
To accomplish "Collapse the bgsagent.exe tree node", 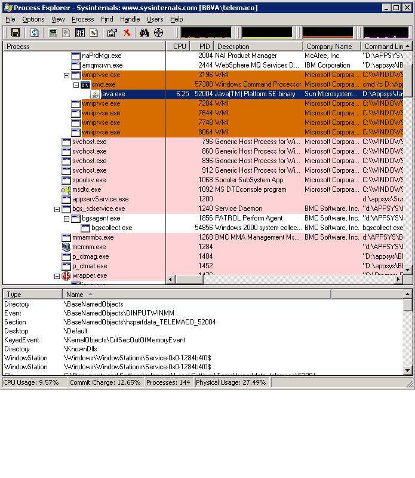I will tap(66, 219).
